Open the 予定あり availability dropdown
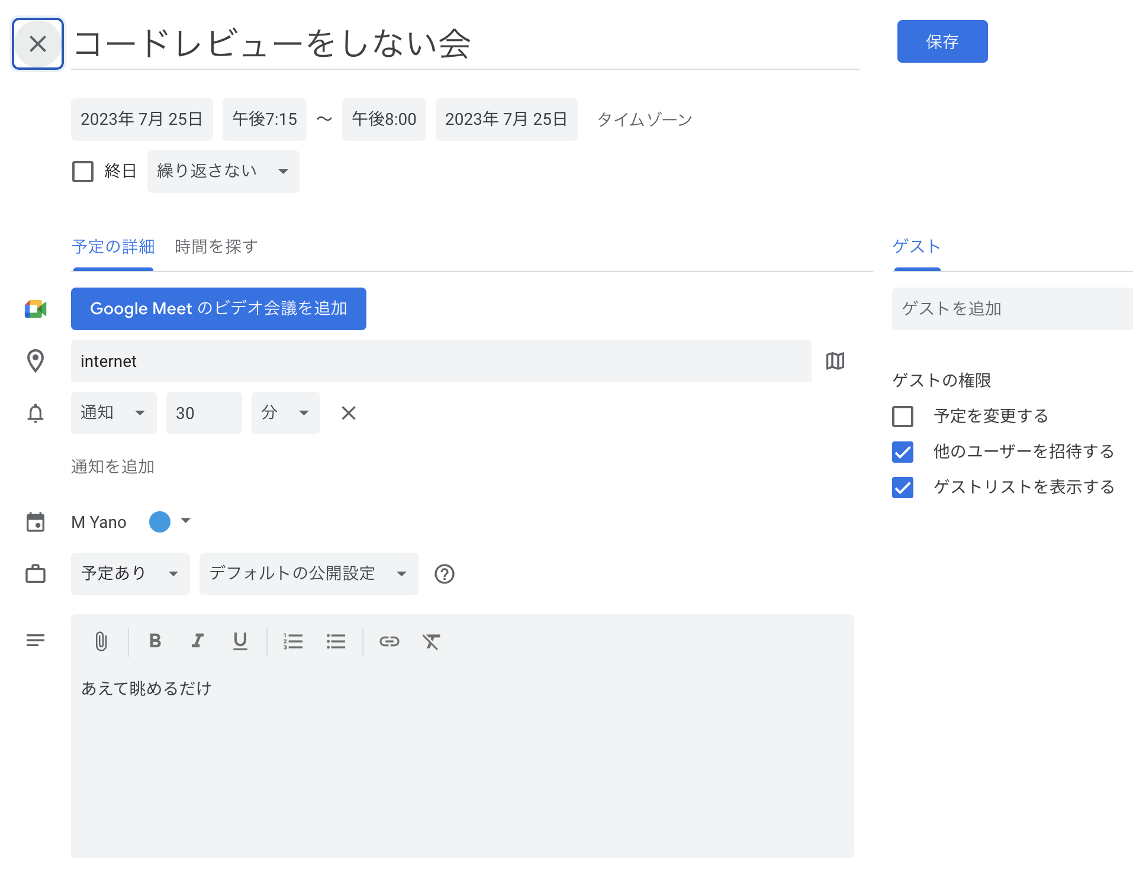The width and height of the screenshot is (1133, 884). coord(130,574)
